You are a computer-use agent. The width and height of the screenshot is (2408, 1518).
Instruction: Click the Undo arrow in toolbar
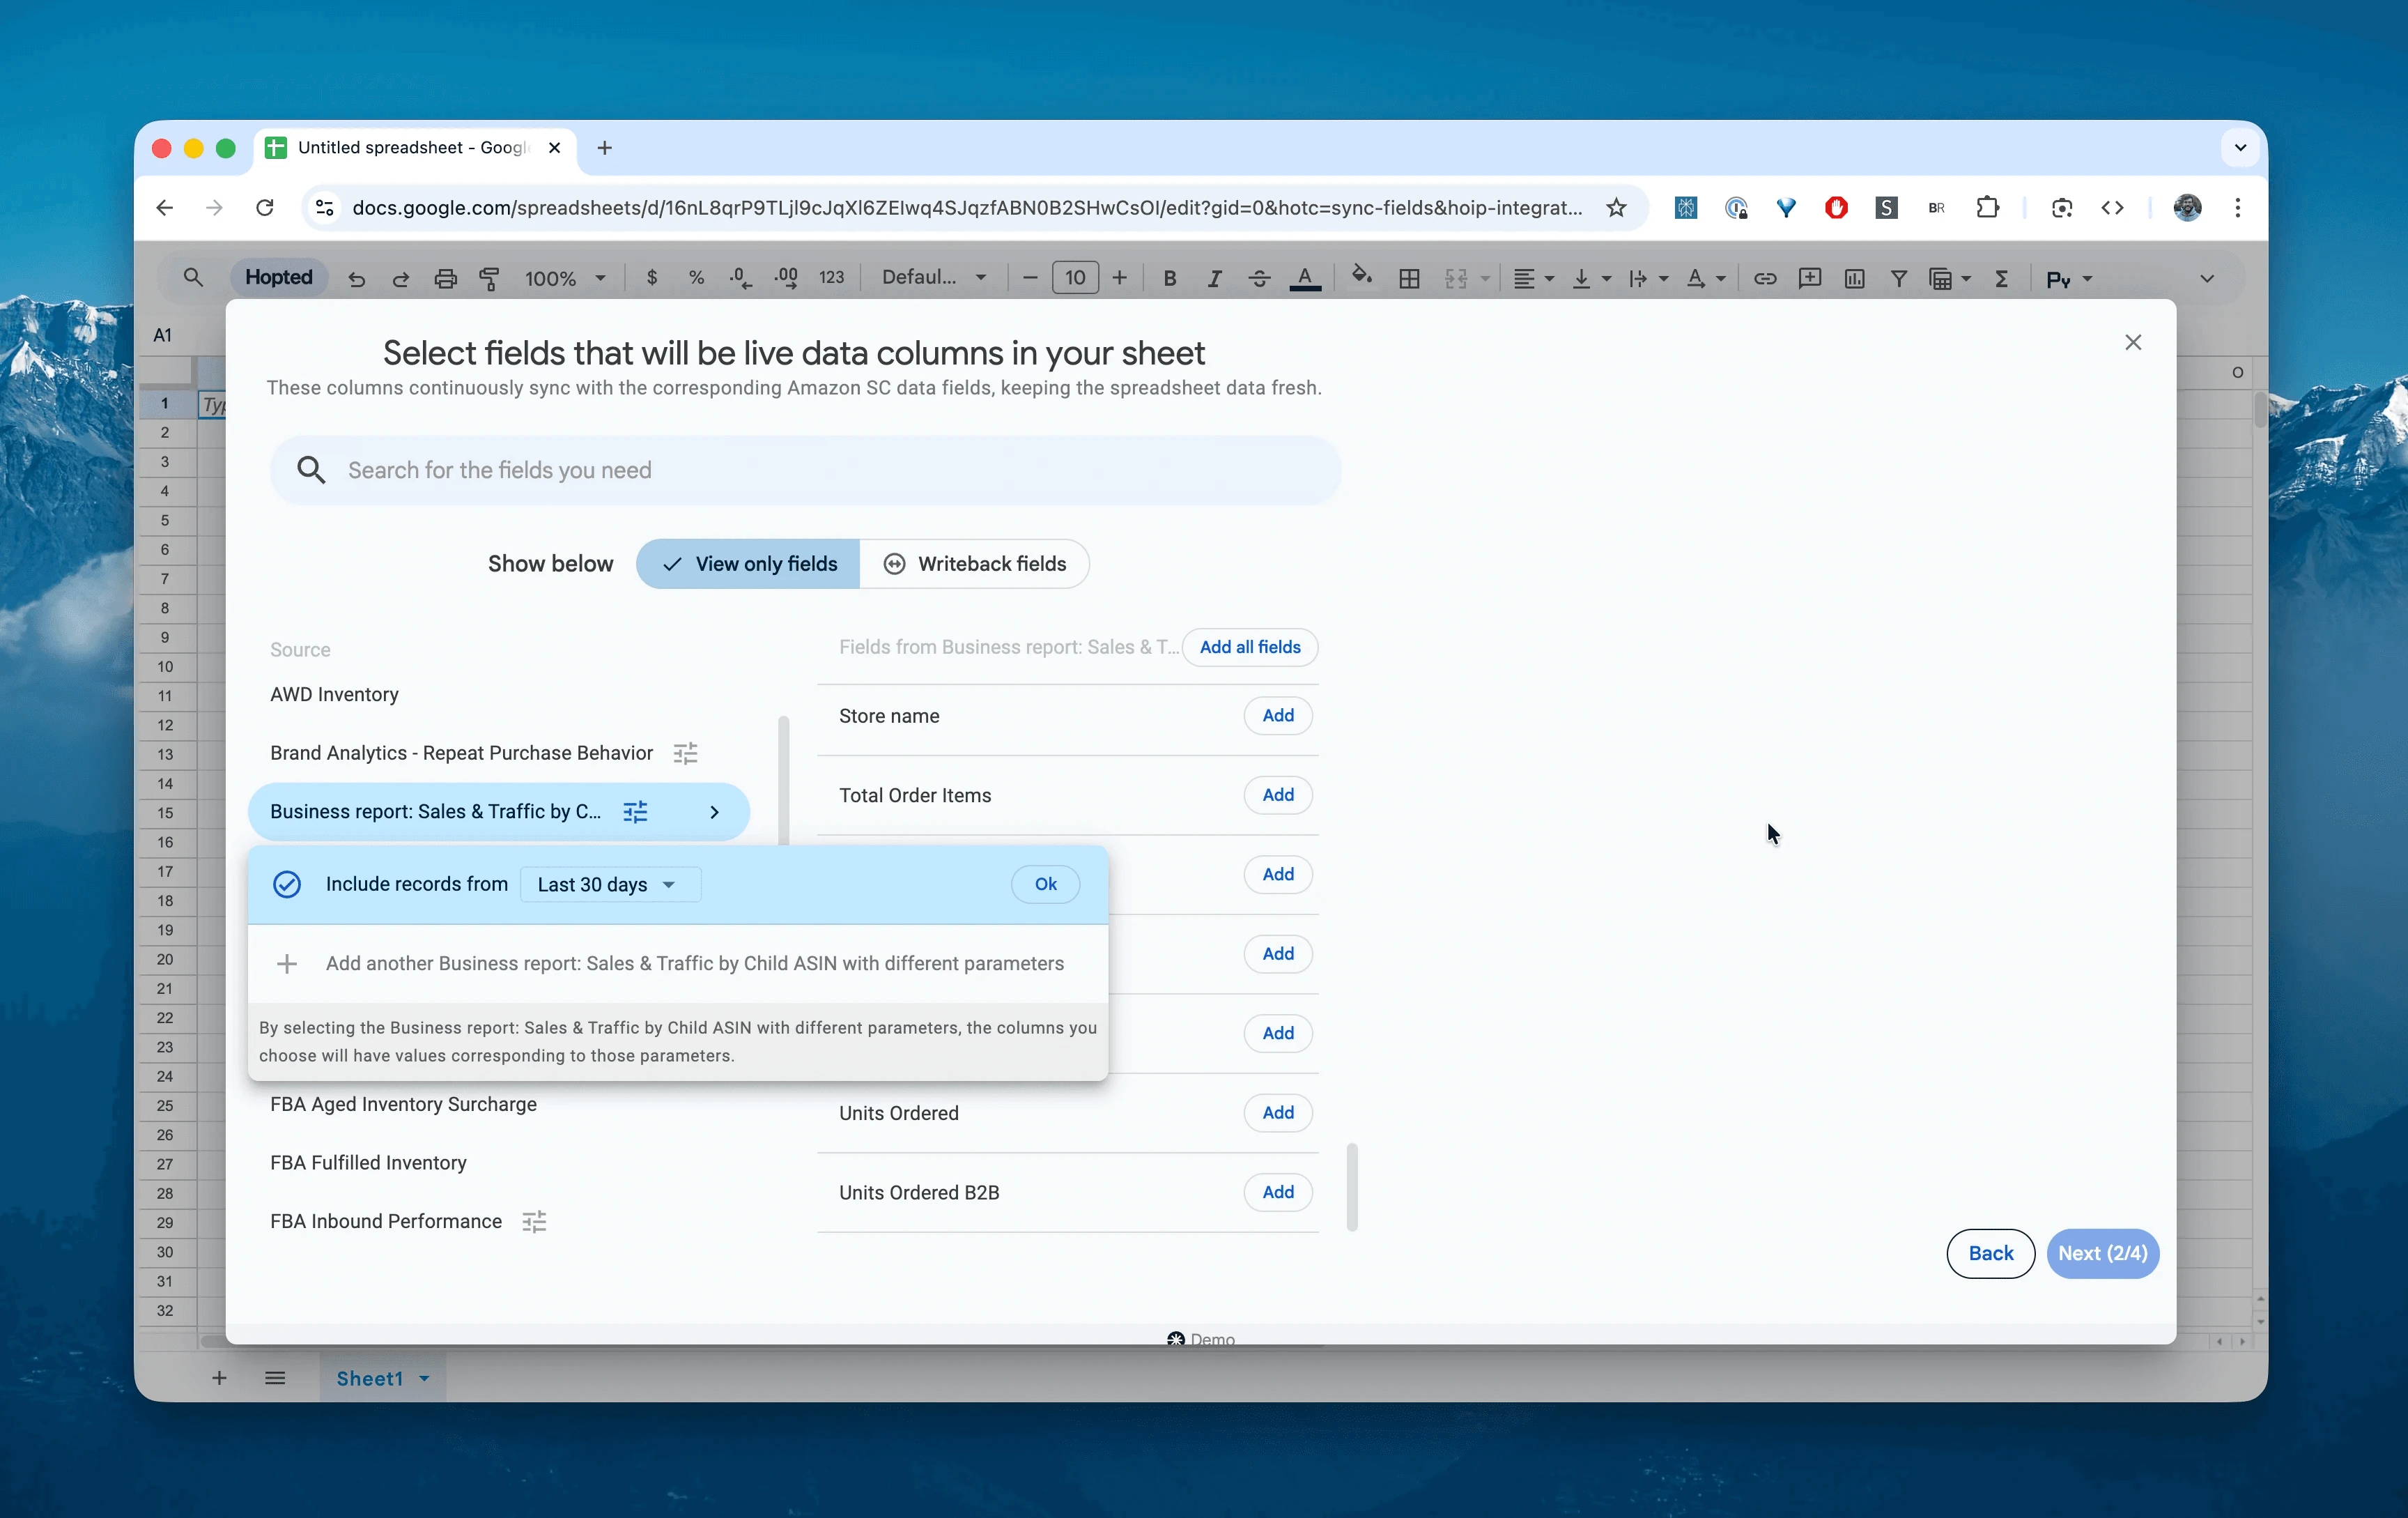pyautogui.click(x=356, y=279)
